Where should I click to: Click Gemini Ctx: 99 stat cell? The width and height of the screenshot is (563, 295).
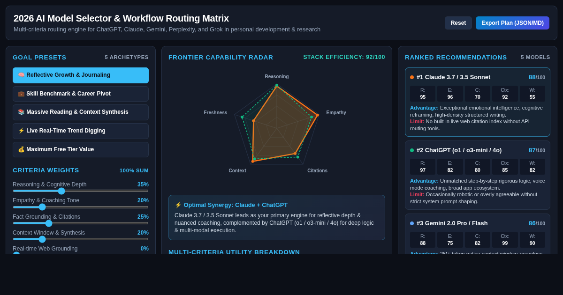505,240
